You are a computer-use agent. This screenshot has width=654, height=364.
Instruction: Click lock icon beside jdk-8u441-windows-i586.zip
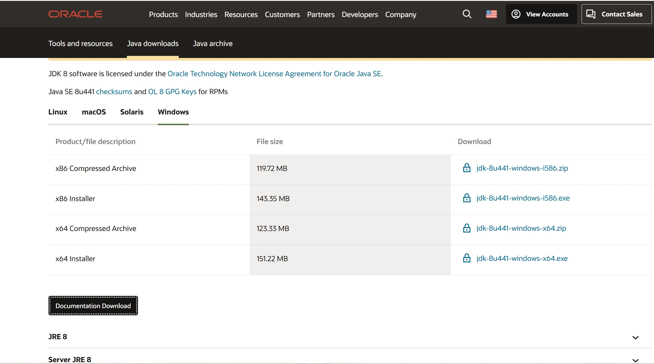[x=467, y=168]
